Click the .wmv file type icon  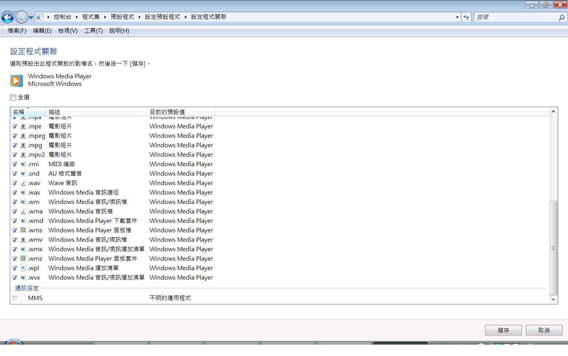click(x=23, y=240)
